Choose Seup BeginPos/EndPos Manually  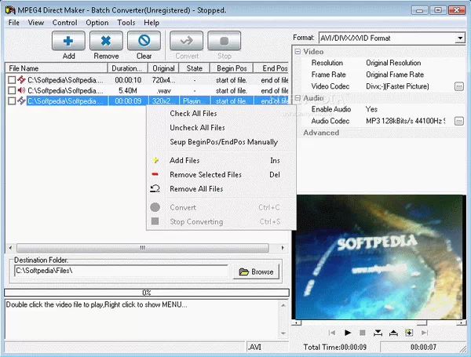click(221, 142)
